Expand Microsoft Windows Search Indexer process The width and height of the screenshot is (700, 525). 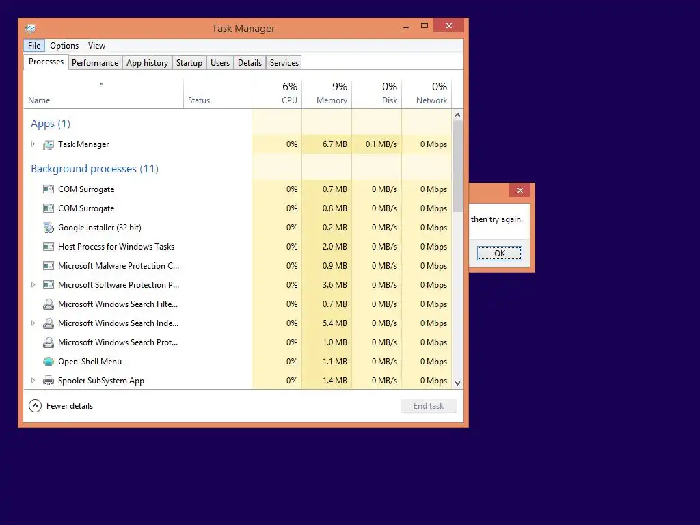coord(33,323)
